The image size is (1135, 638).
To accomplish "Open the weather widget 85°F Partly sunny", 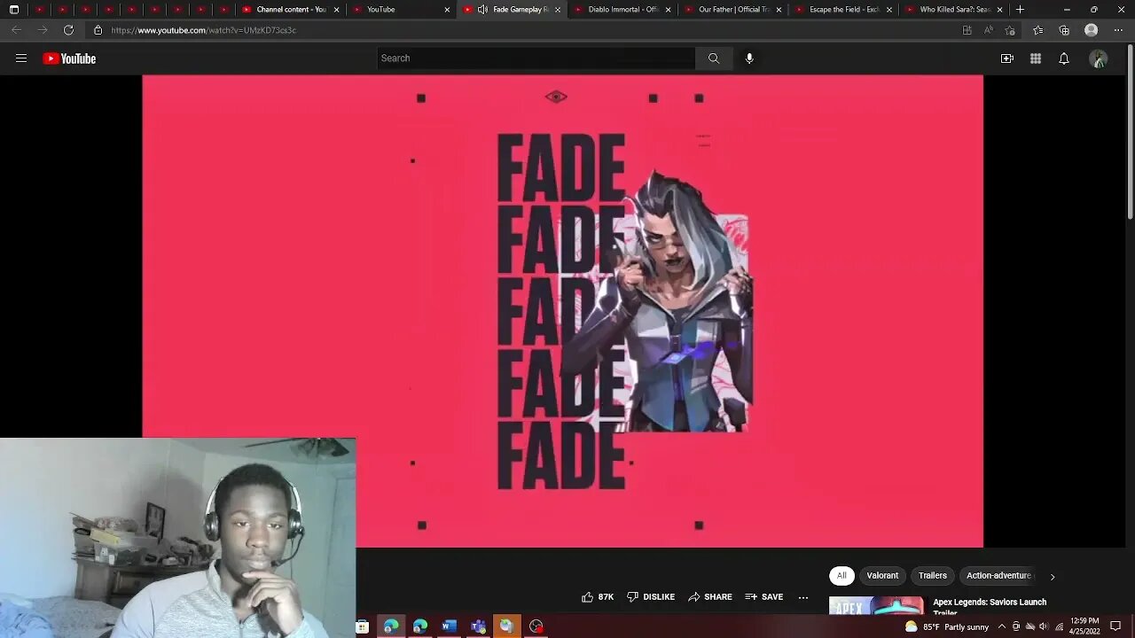I will pyautogui.click(x=946, y=626).
